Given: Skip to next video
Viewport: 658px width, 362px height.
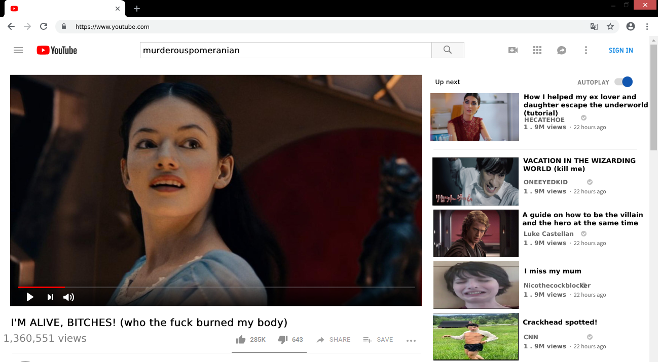Looking at the screenshot, I should point(50,297).
